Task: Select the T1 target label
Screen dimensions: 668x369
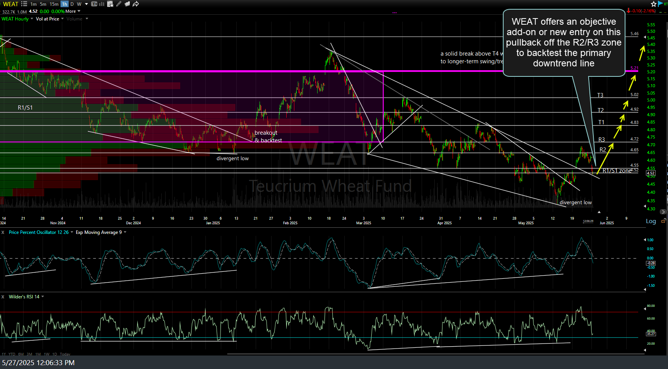Action: [x=601, y=122]
